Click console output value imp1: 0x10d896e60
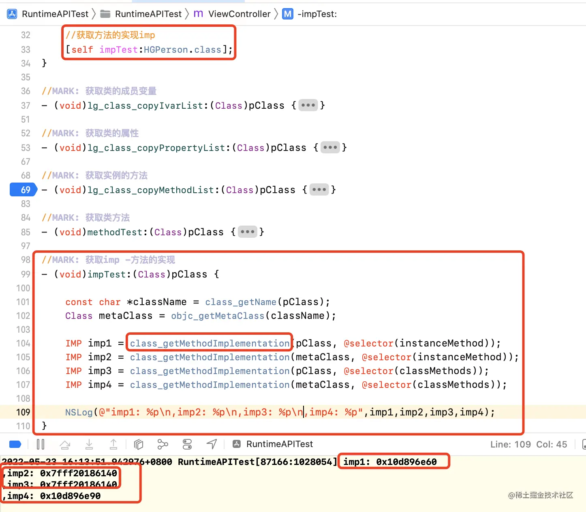 point(390,462)
